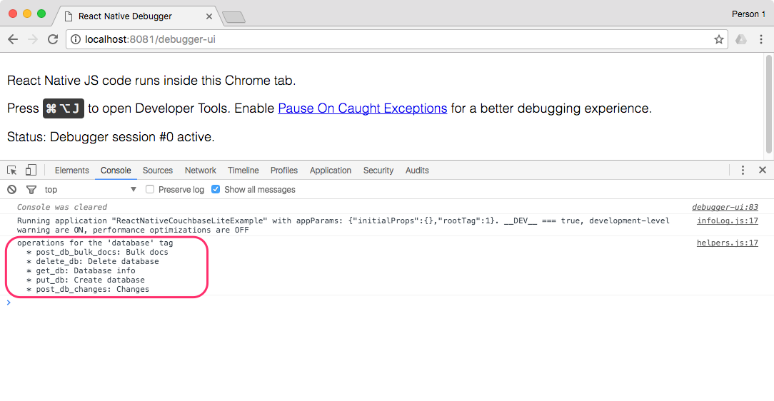Screen dimensions: 774x401
Task: Open the helpers.js:17 source link
Action: (x=728, y=243)
